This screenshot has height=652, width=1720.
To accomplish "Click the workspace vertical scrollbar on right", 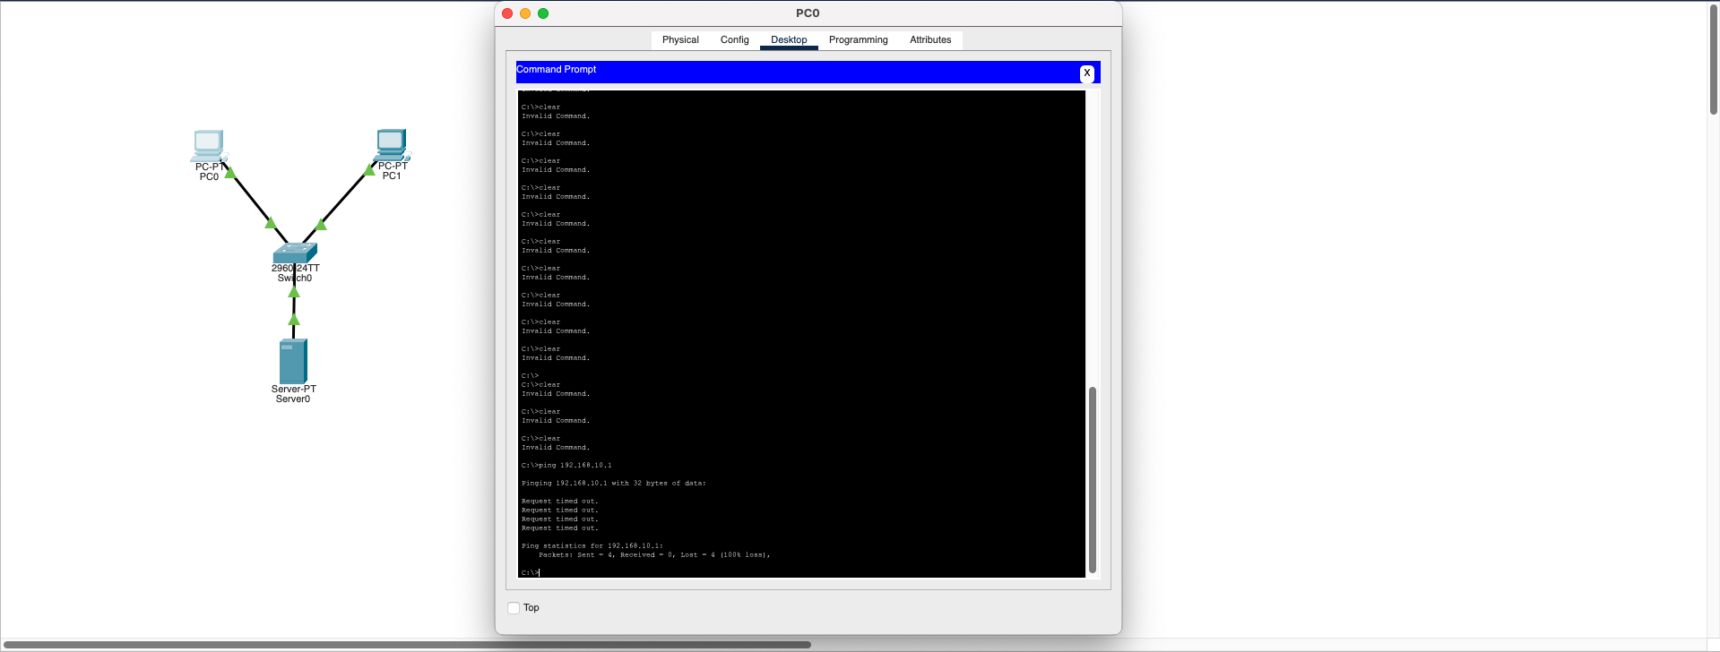I will tap(1714, 58).
